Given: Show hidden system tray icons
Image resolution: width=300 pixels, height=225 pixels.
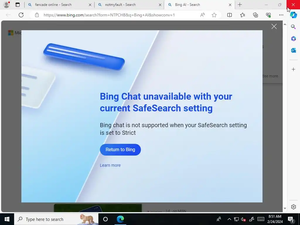Looking at the screenshot, I should [229, 219].
